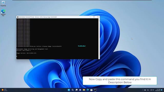Screen dimensions: 164x92
Task: Open the clock and date flyout
Action: click(x=158, y=90)
